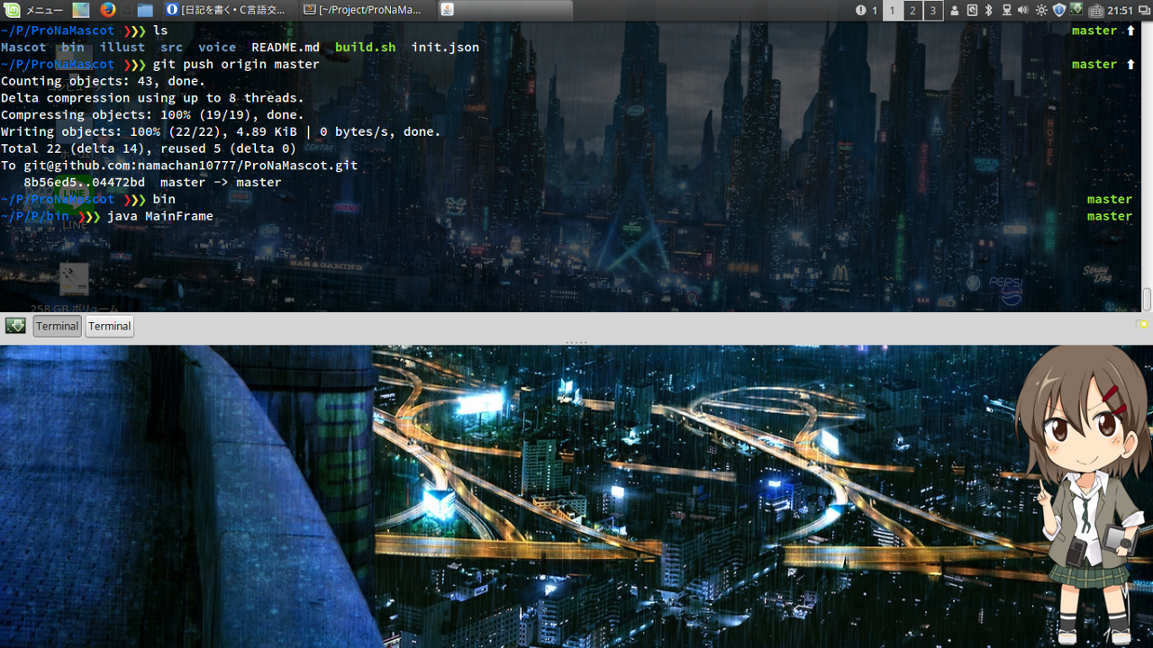
Task: Switch to workspace 2
Action: click(x=912, y=11)
